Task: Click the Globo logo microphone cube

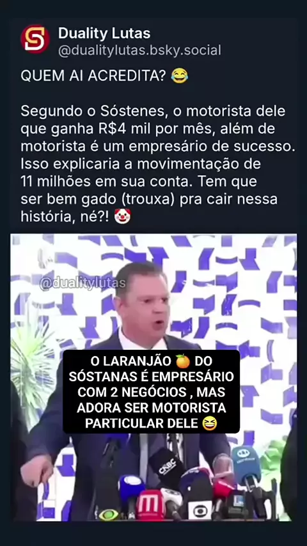Action: 200,510
